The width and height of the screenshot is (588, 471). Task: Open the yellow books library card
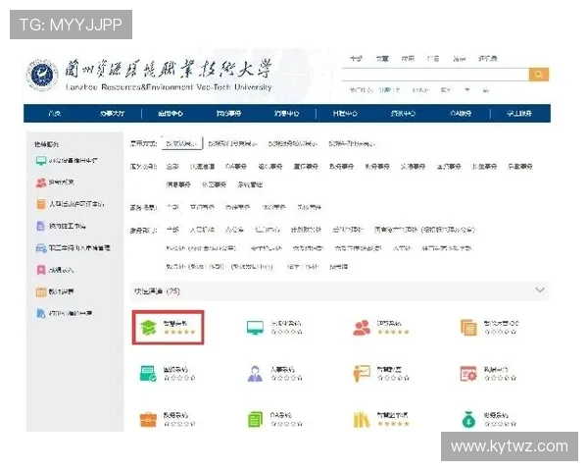coord(380,420)
